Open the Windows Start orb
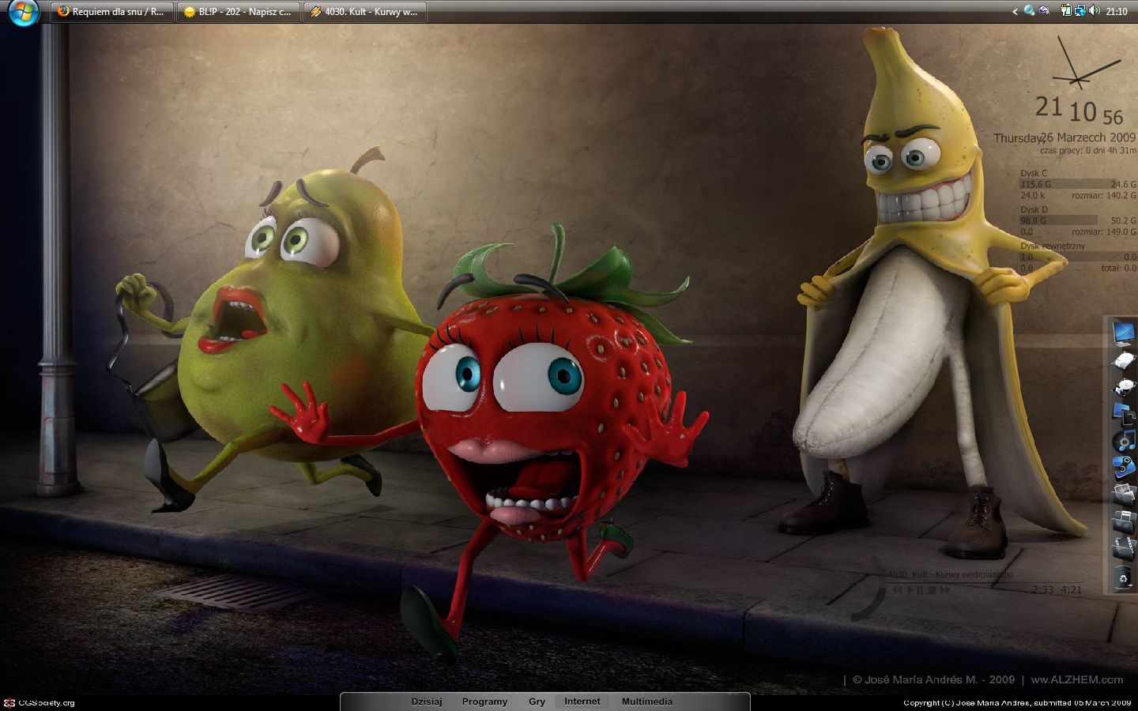This screenshot has height=711, width=1138. pyautogui.click(x=23, y=12)
